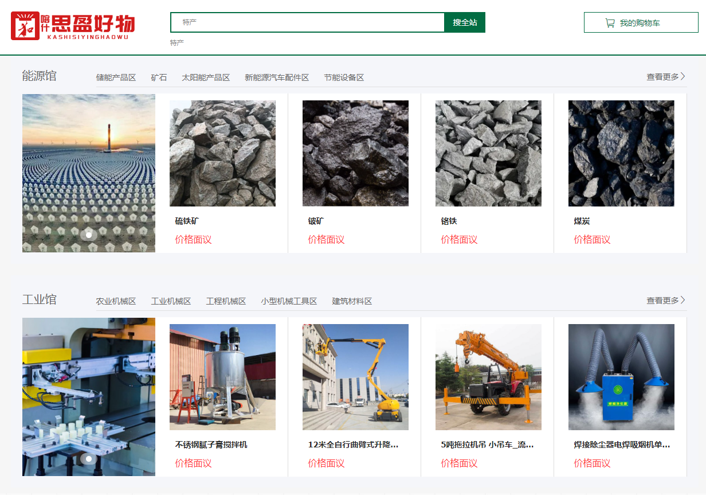Click 价格面议 under 5吨拖拉机吊
The image size is (706, 495).
[x=459, y=463]
